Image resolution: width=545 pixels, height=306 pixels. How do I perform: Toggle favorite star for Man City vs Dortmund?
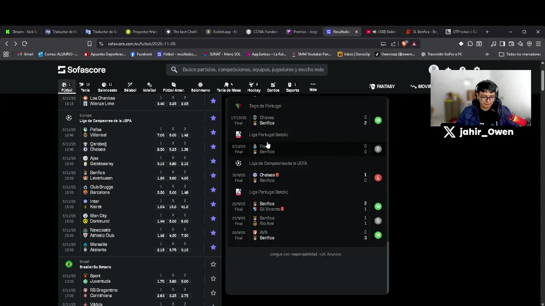(x=213, y=218)
